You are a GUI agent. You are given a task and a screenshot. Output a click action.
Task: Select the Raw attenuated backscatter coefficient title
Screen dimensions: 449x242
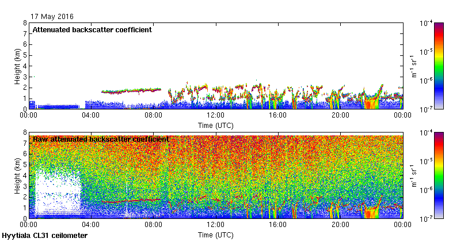pos(101,139)
